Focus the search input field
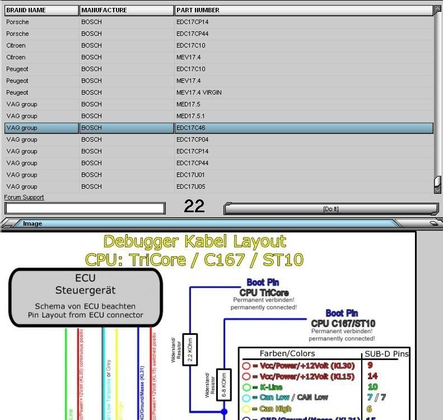 click(85, 208)
